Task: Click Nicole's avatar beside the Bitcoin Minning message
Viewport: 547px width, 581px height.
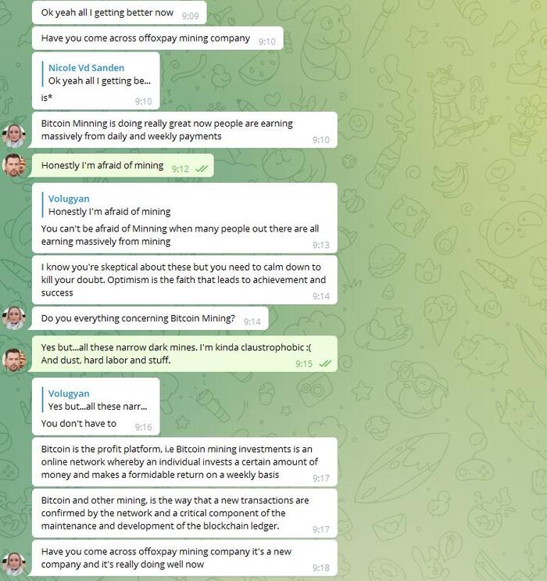Action: (x=14, y=136)
